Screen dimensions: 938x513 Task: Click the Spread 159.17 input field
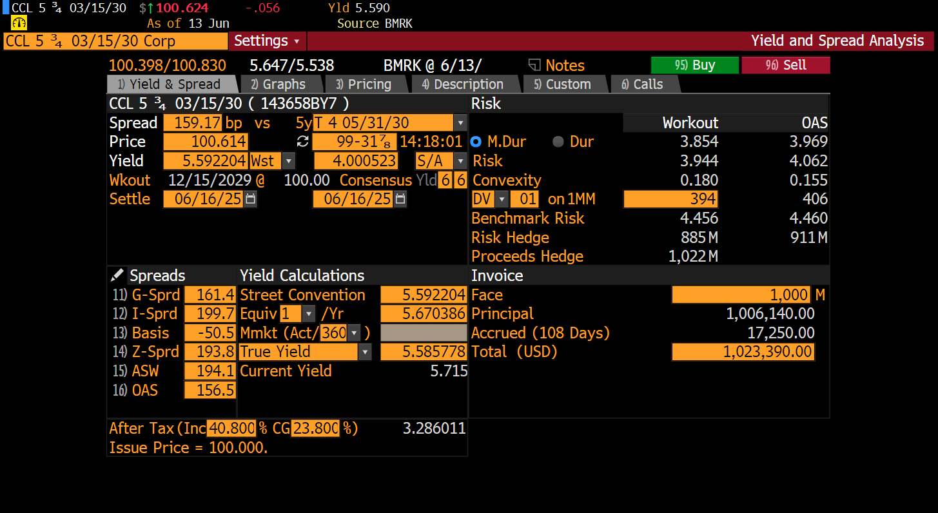(193, 123)
